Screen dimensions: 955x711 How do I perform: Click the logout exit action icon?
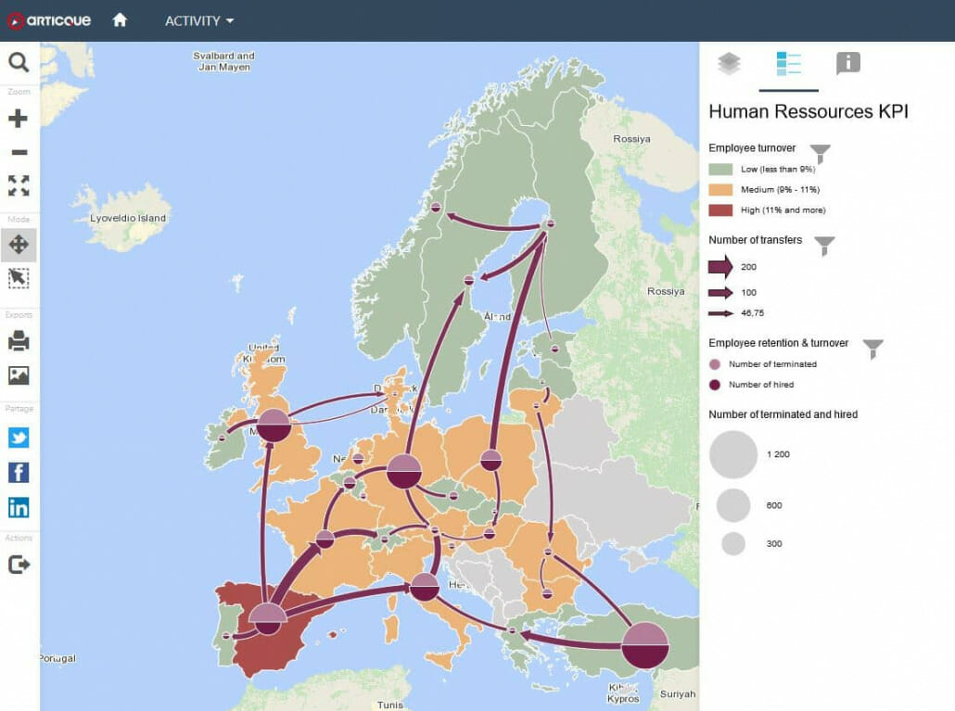pyautogui.click(x=19, y=565)
